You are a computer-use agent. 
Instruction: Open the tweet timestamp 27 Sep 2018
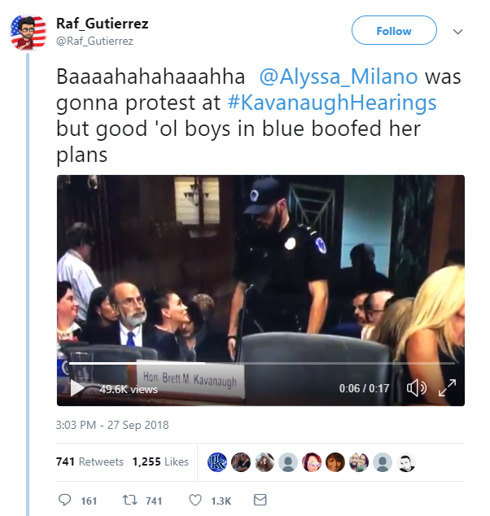(x=112, y=425)
